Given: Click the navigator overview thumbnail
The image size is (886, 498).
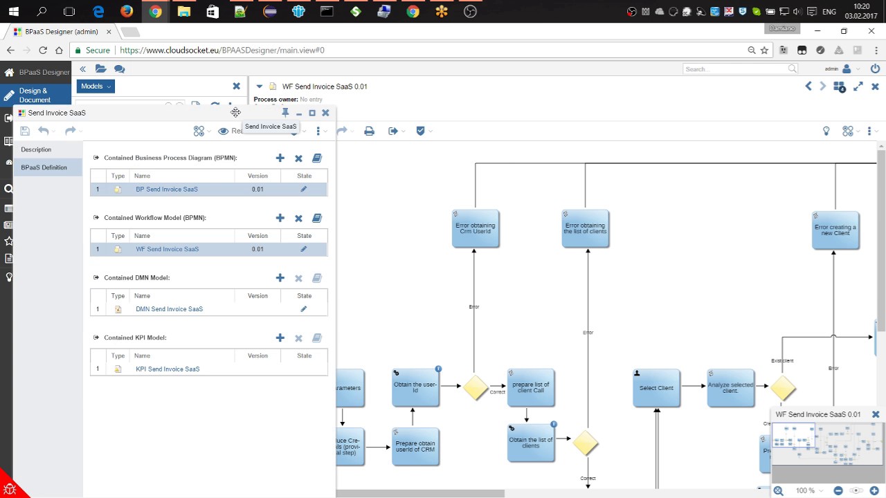Looking at the screenshot, I should (x=827, y=443).
